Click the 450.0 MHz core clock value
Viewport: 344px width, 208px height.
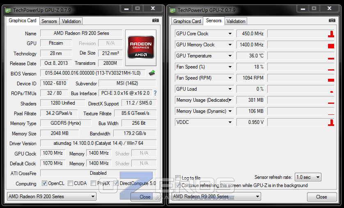(x=251, y=34)
